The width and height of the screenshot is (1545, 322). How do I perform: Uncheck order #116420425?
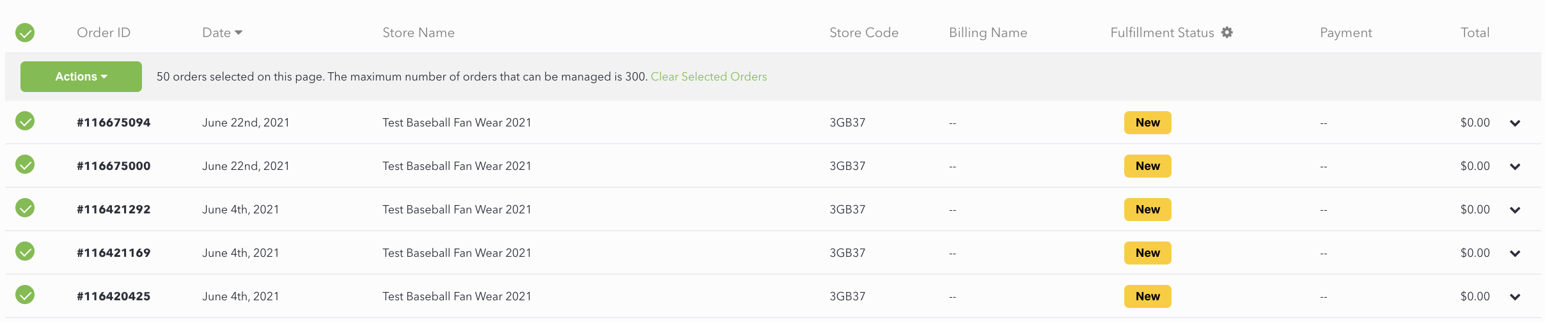(x=25, y=295)
